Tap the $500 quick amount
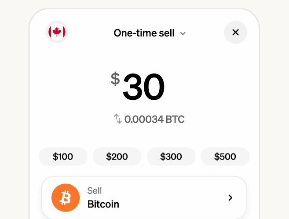289x219 pixels. point(225,157)
